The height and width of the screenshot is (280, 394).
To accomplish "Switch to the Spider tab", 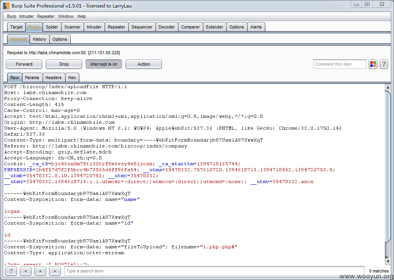I will click(x=52, y=27).
